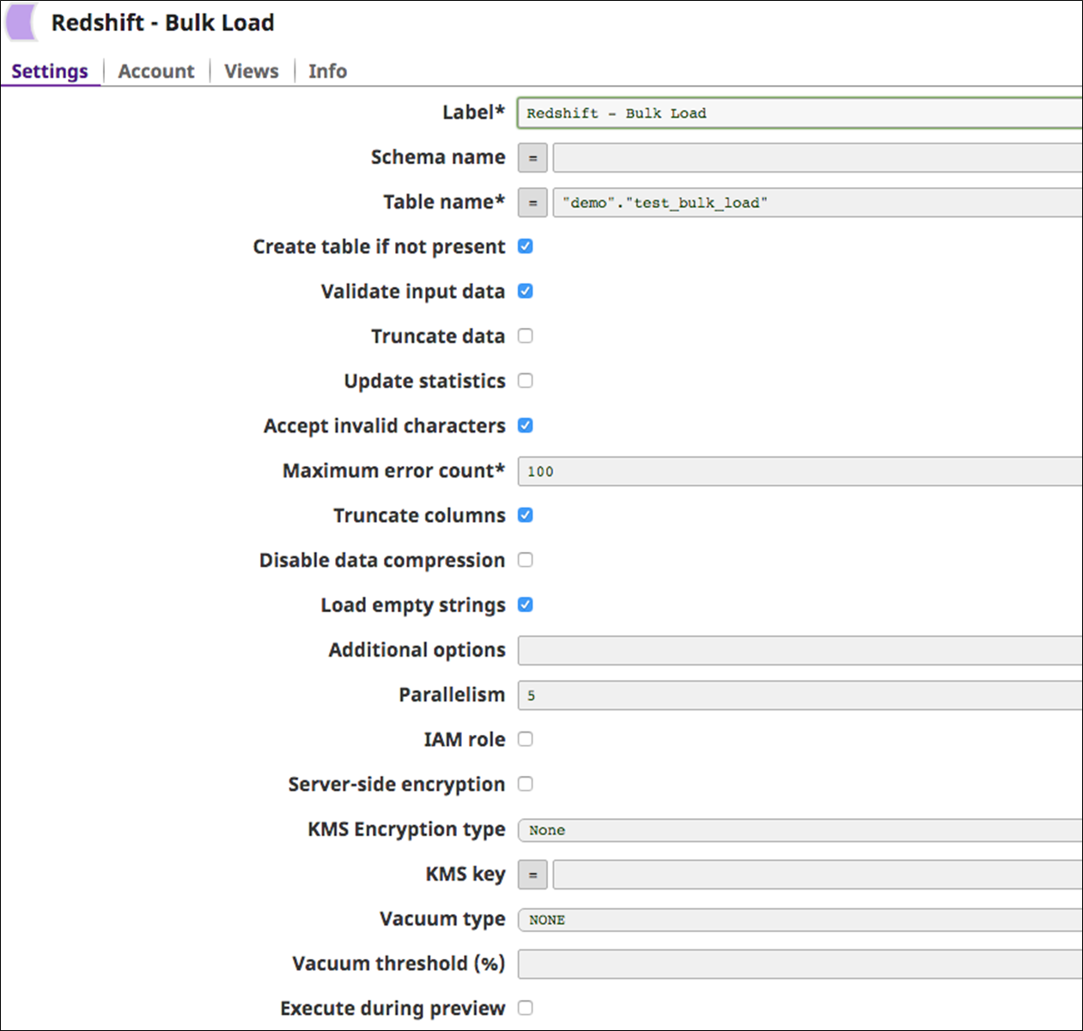Screen dimensions: 1083x1031
Task: Enable the Truncate data checkbox
Action: (x=525, y=336)
